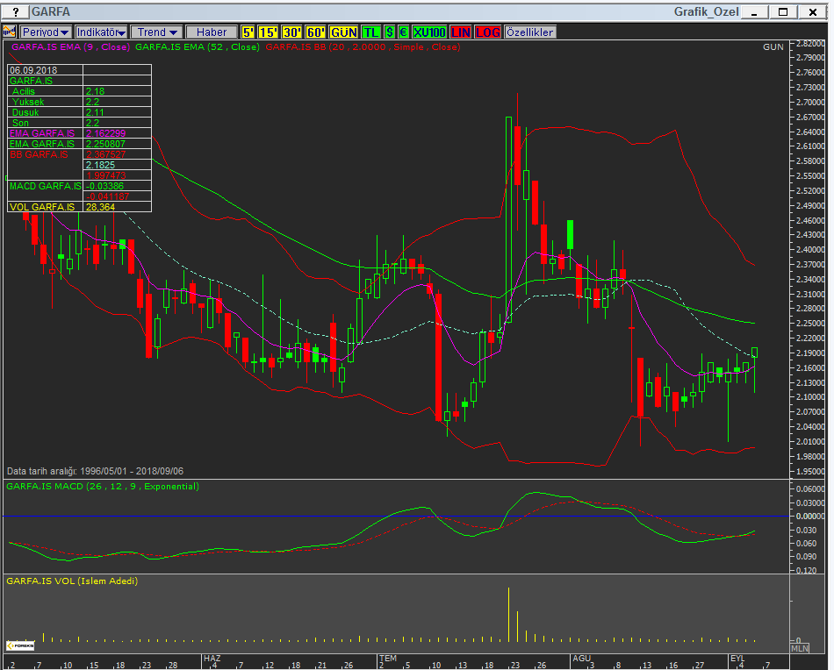Click the Haber news button
This screenshot has width=834, height=670.
(x=212, y=32)
